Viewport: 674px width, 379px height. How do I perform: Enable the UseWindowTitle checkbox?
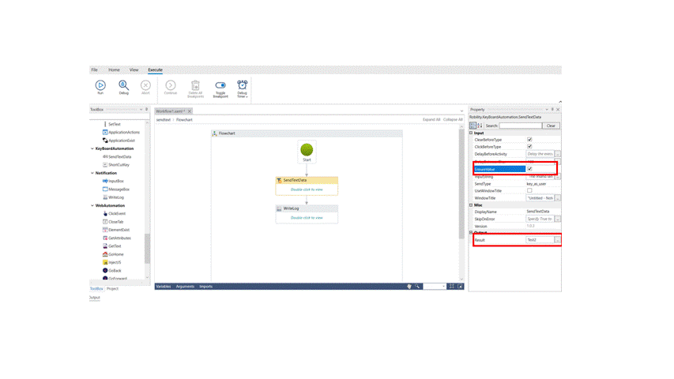529,190
